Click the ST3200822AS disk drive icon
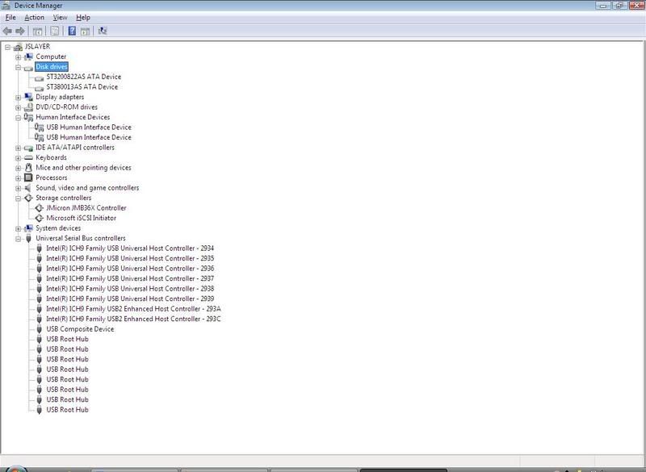646x472 pixels. [39, 77]
